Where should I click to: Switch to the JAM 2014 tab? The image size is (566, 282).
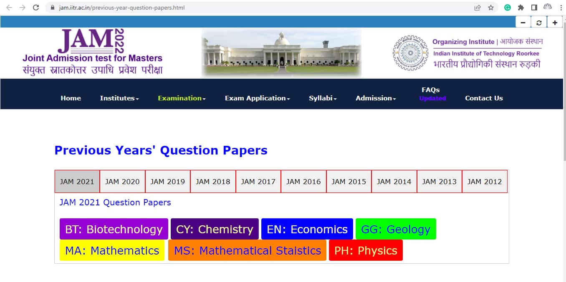click(x=394, y=182)
